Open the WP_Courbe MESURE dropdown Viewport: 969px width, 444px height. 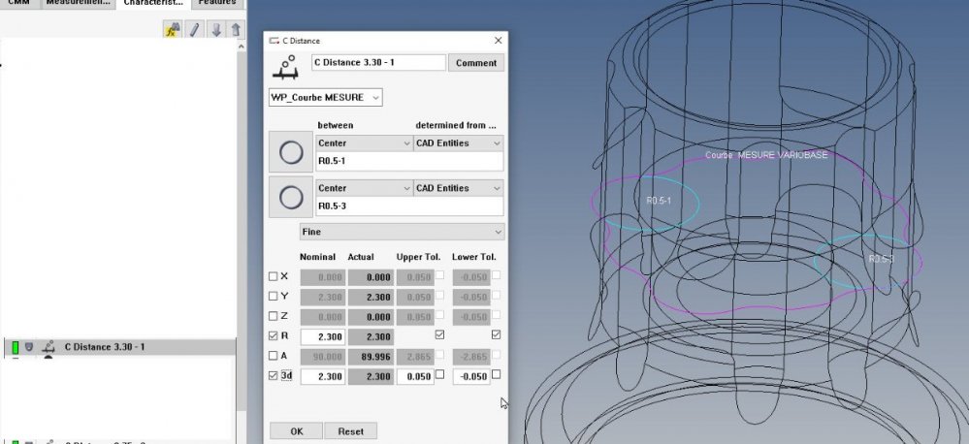(x=325, y=98)
